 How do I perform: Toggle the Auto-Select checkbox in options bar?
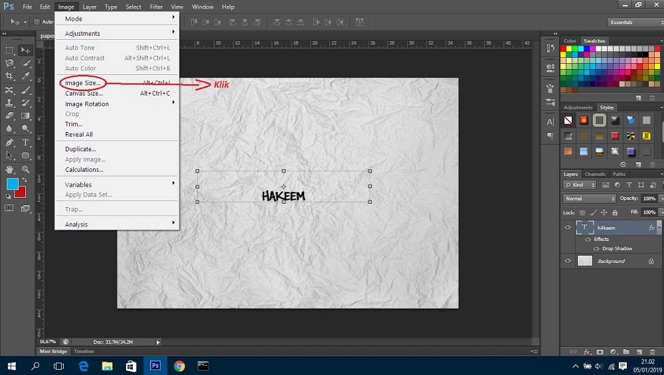[x=37, y=22]
